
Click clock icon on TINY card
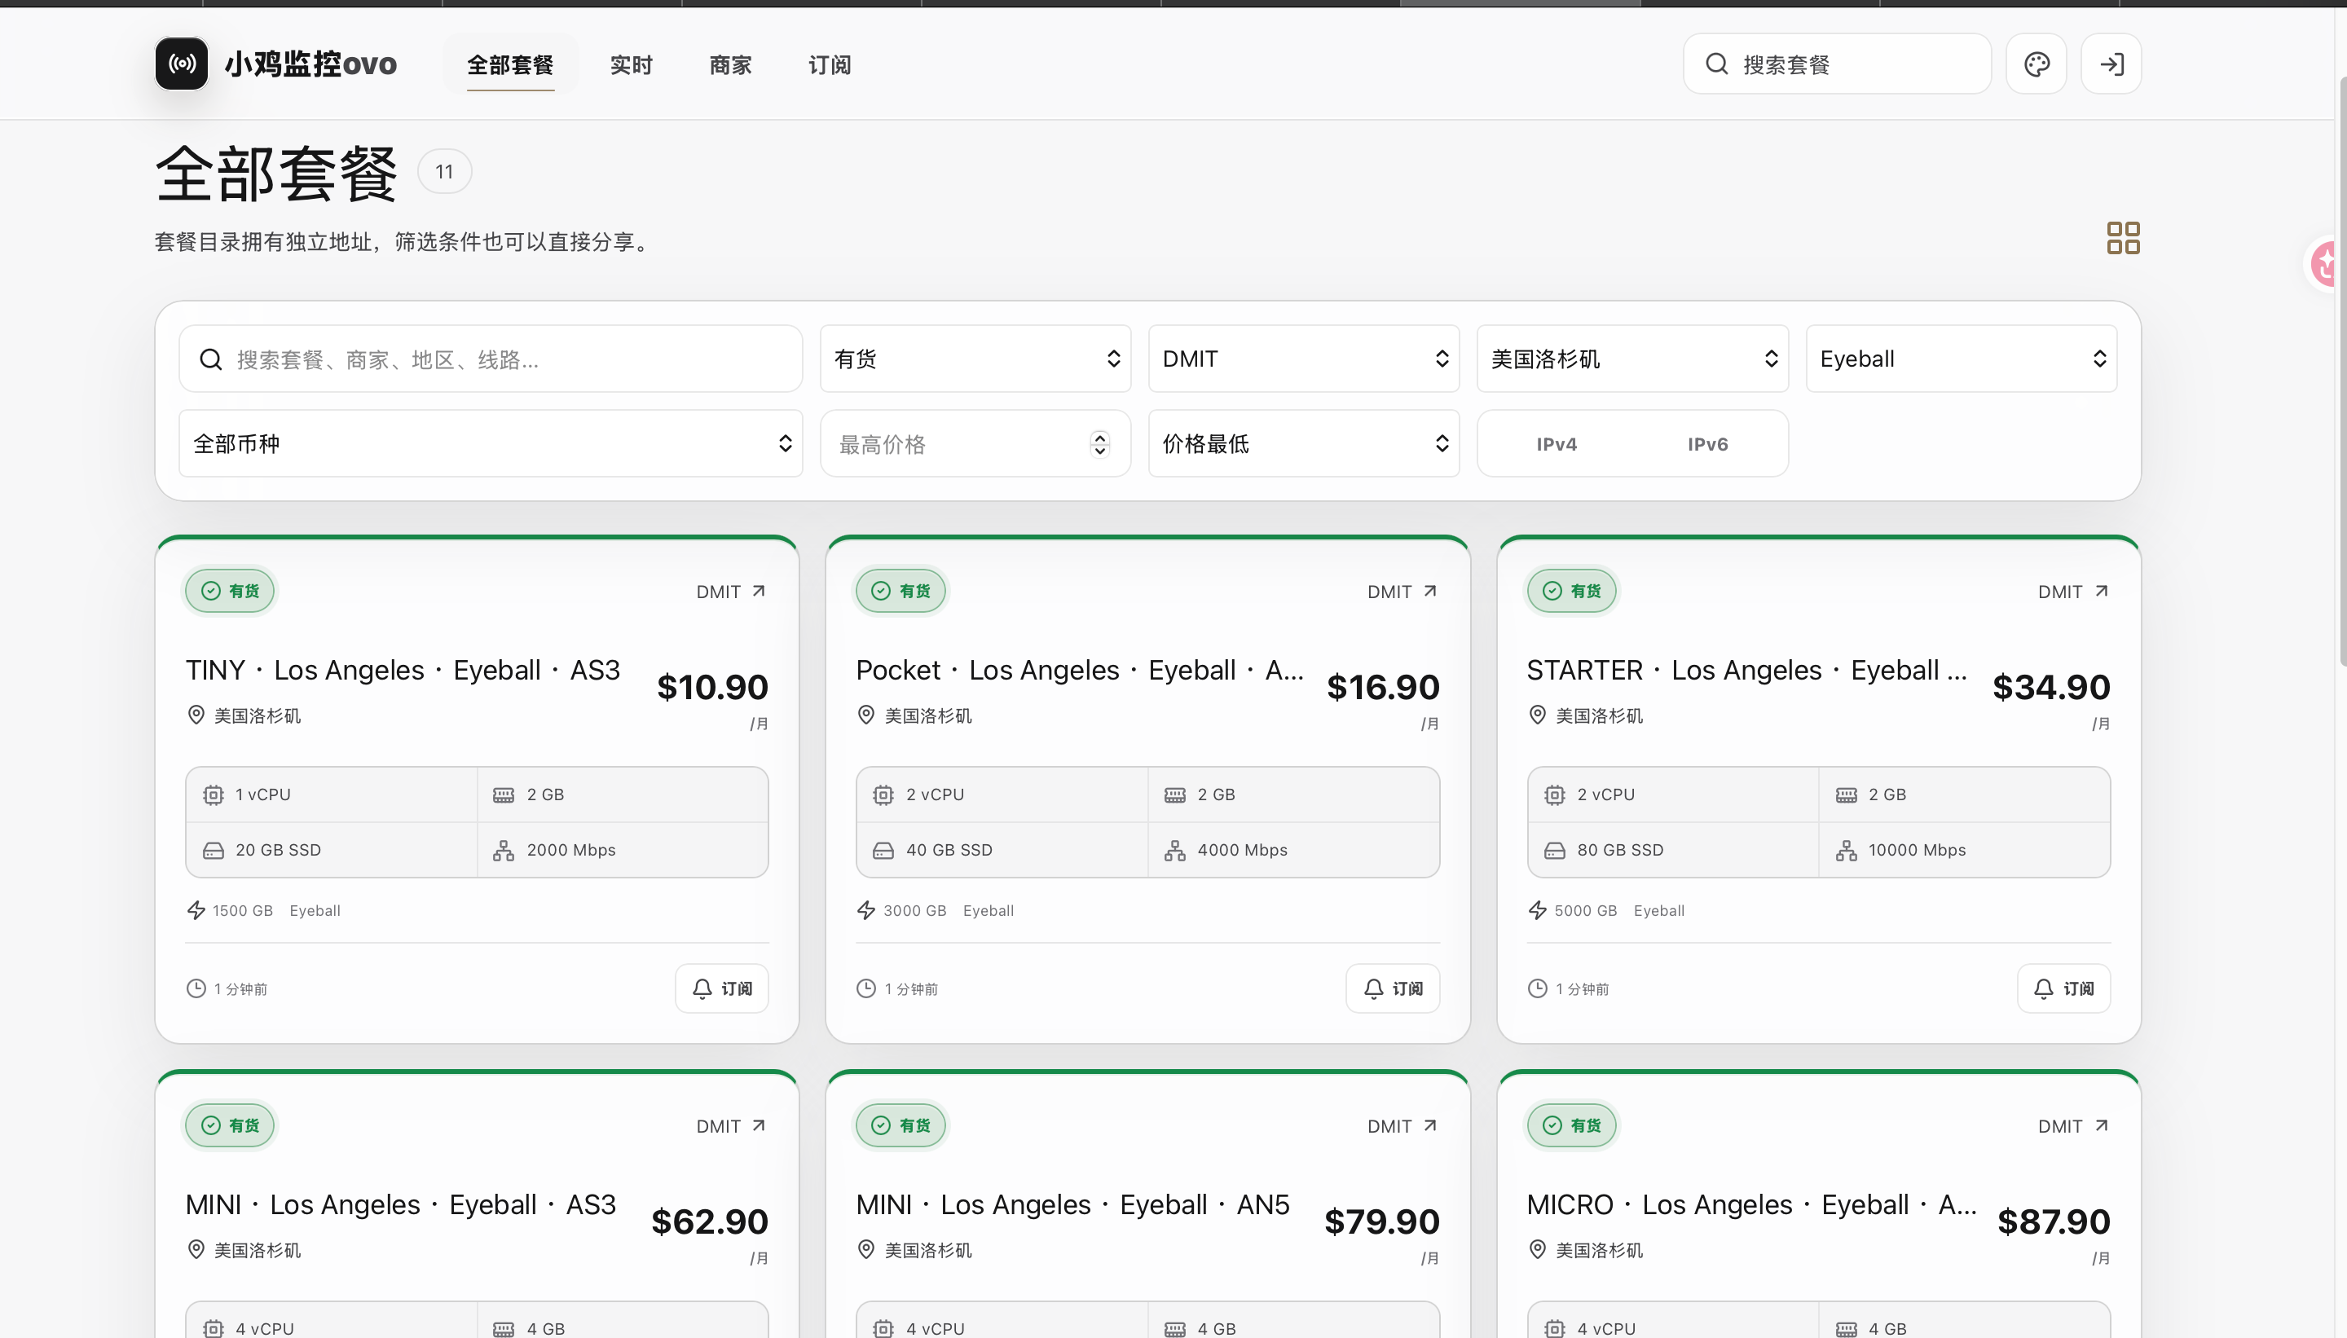[196, 988]
